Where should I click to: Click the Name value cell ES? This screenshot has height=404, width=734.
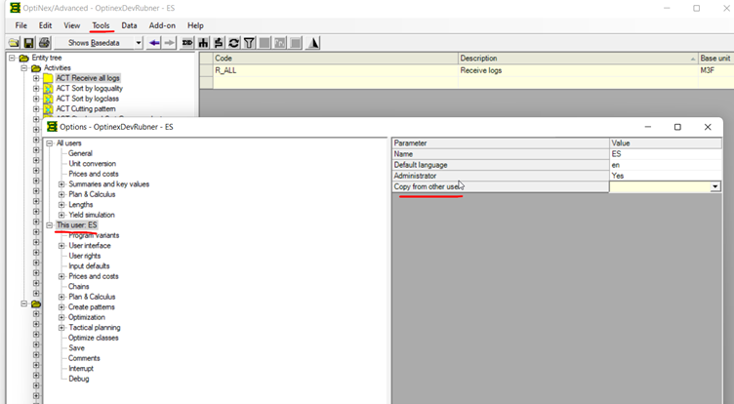click(x=666, y=154)
